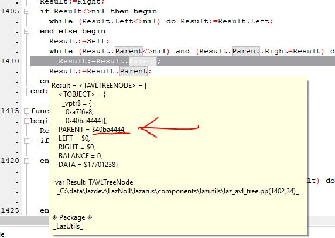Collapse fold marker next to the 'if' line below 1415
Screen dimensions: 335x238
[26, 141]
